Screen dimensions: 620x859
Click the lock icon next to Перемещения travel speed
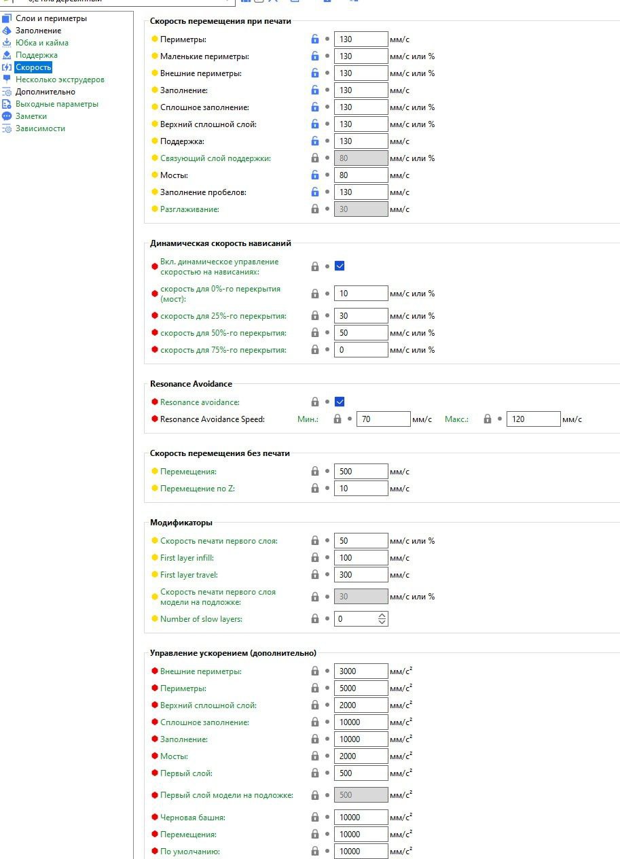pyautogui.click(x=315, y=471)
